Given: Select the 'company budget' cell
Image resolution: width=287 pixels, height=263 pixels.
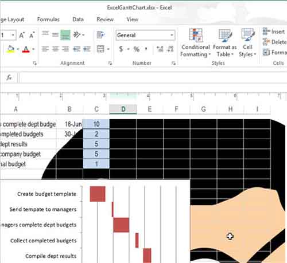Looking at the screenshot, I should [x=28, y=154].
